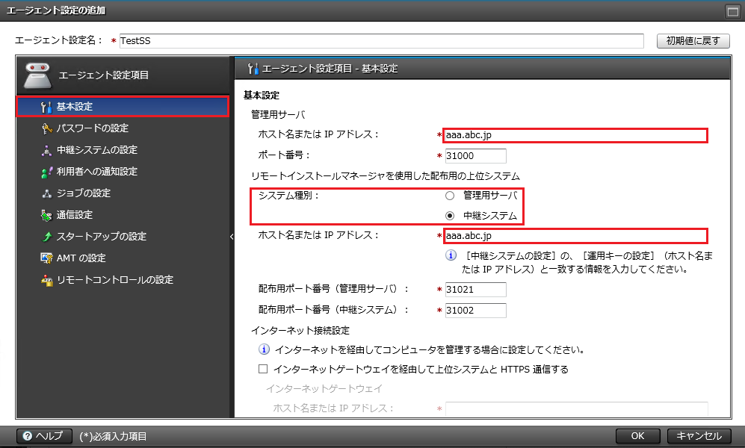
Task: Click the 利用者への通知設定 user icon
Action: click(x=46, y=172)
